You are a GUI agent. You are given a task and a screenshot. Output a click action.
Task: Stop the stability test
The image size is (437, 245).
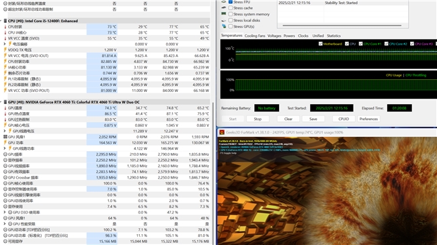(x=257, y=119)
